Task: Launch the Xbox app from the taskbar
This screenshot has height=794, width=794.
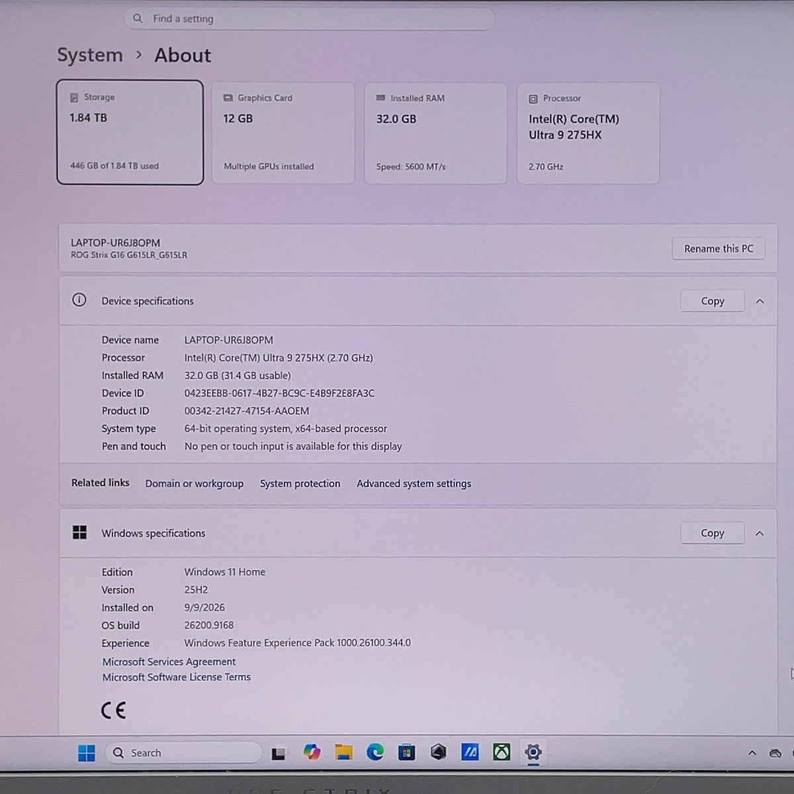Action: 502,752
